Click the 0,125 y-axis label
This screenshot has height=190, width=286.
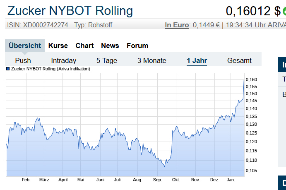(251, 133)
